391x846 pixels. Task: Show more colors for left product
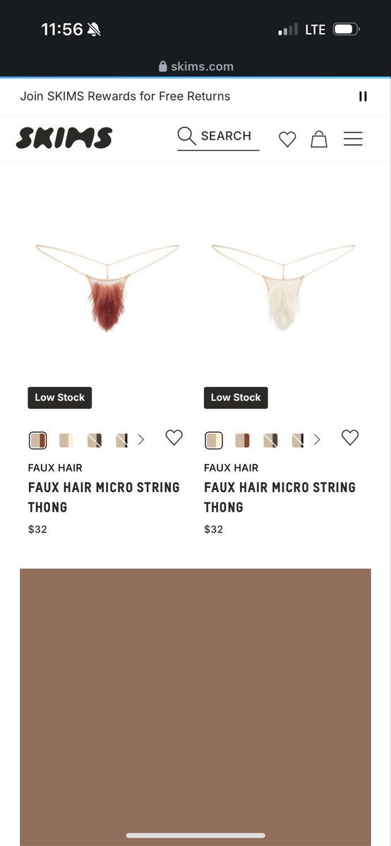click(141, 440)
